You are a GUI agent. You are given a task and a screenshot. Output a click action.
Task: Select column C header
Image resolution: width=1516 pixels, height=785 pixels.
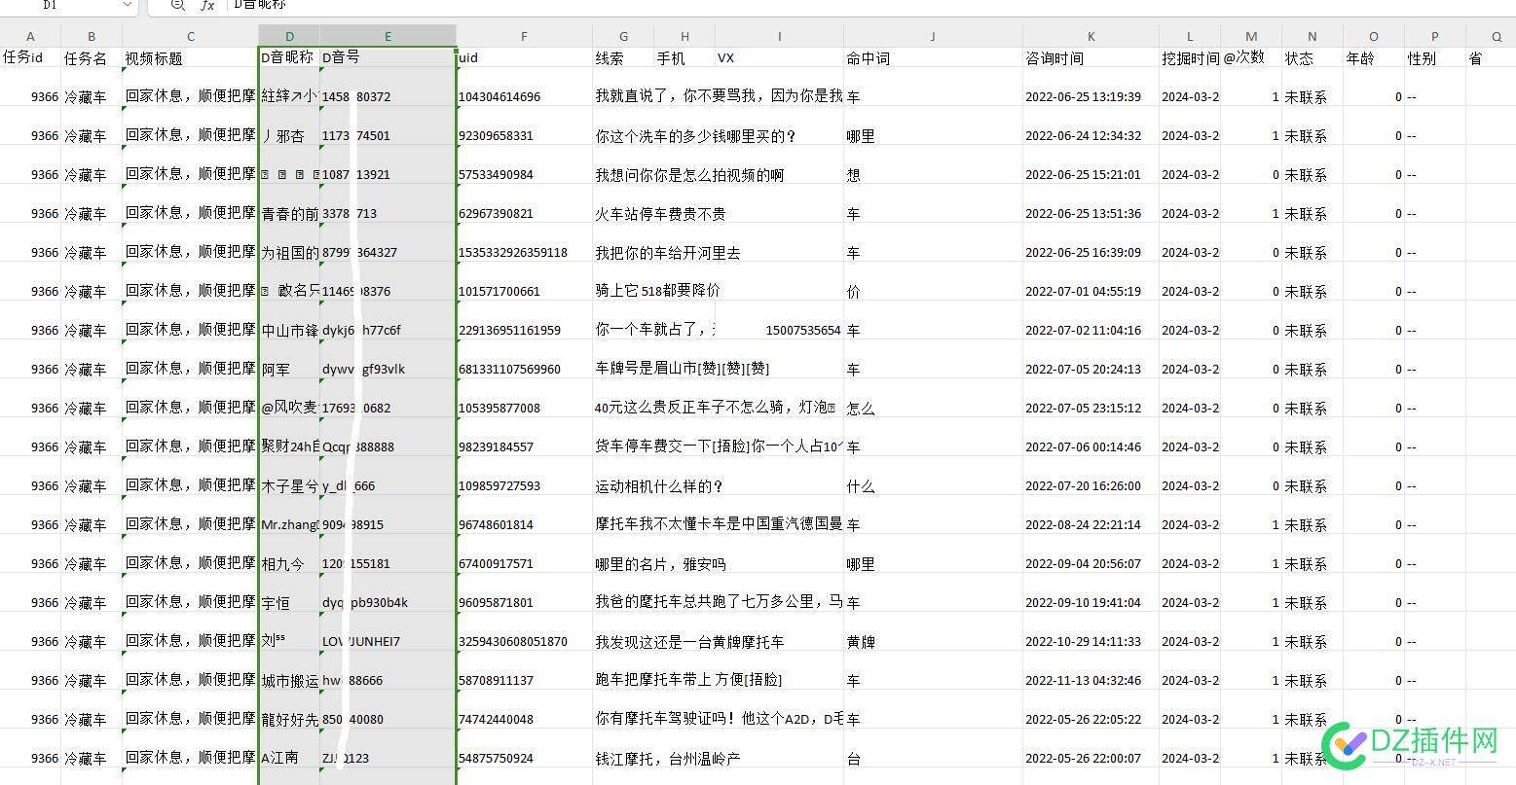[190, 37]
